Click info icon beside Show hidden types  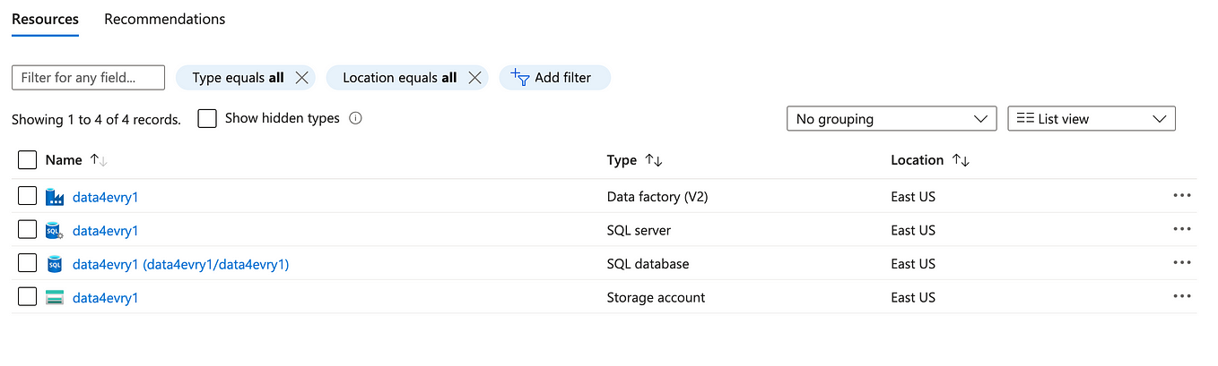[355, 118]
